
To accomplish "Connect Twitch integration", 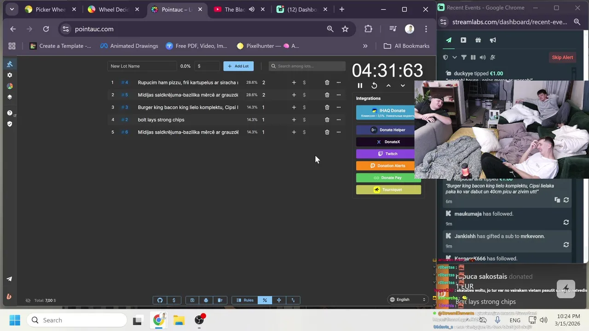I will click(x=388, y=154).
